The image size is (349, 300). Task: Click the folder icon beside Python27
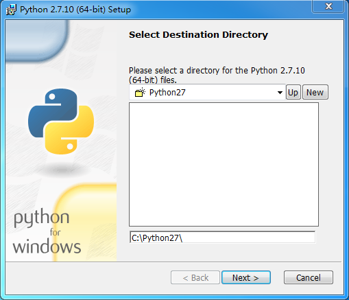tap(140, 92)
